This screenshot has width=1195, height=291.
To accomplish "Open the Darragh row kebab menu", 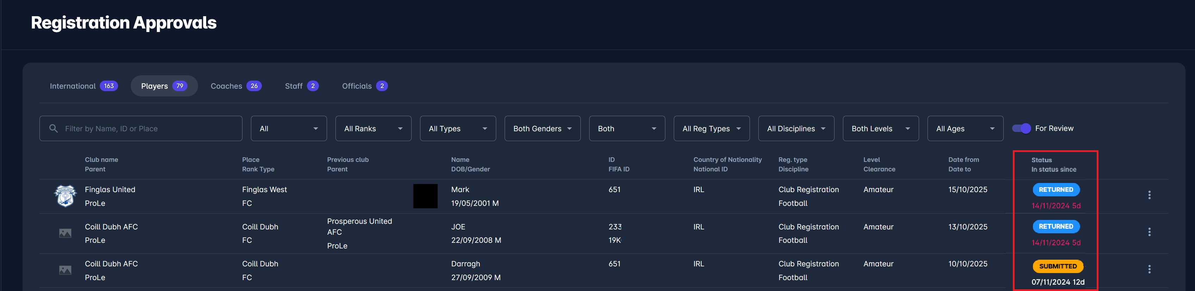I will point(1148,269).
